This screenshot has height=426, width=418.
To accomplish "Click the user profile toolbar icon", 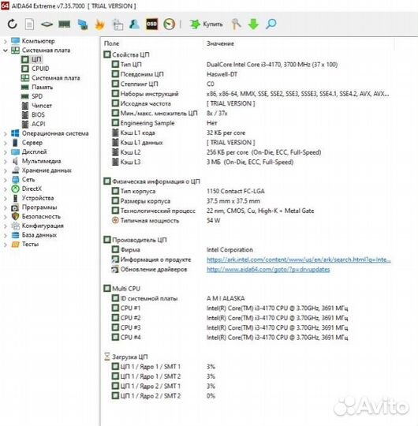I will [134, 24].
